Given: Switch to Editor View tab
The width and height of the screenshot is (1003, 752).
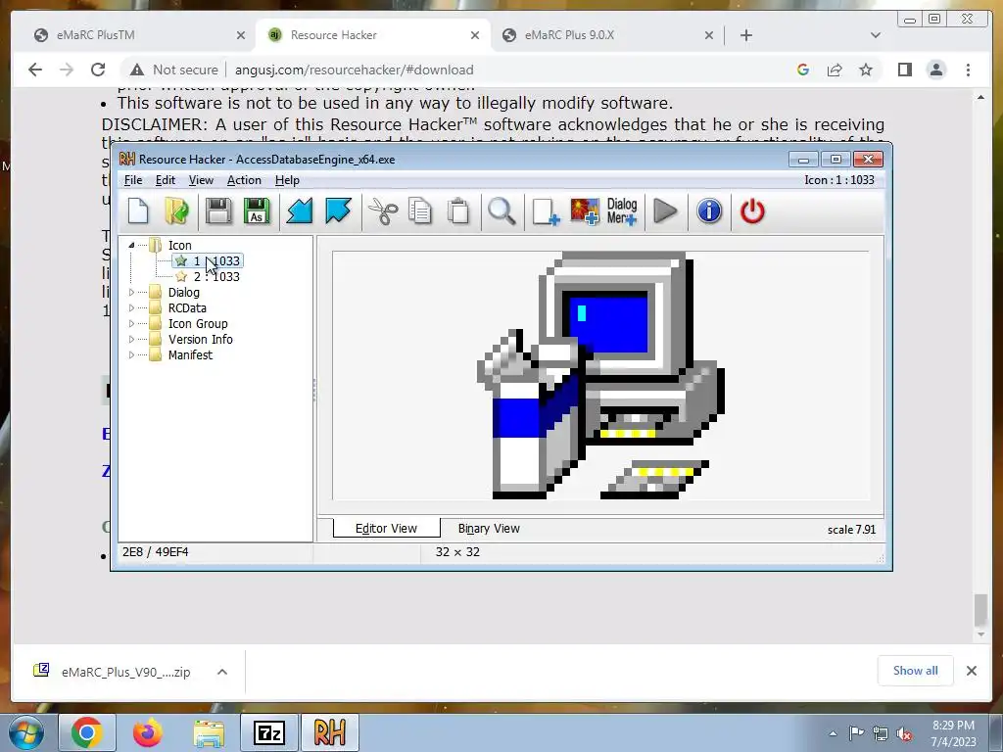Looking at the screenshot, I should (x=386, y=528).
